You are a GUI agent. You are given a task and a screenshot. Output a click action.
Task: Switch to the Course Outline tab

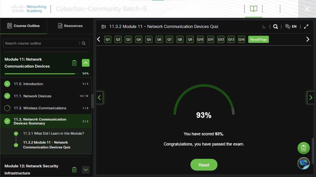click(x=24, y=26)
